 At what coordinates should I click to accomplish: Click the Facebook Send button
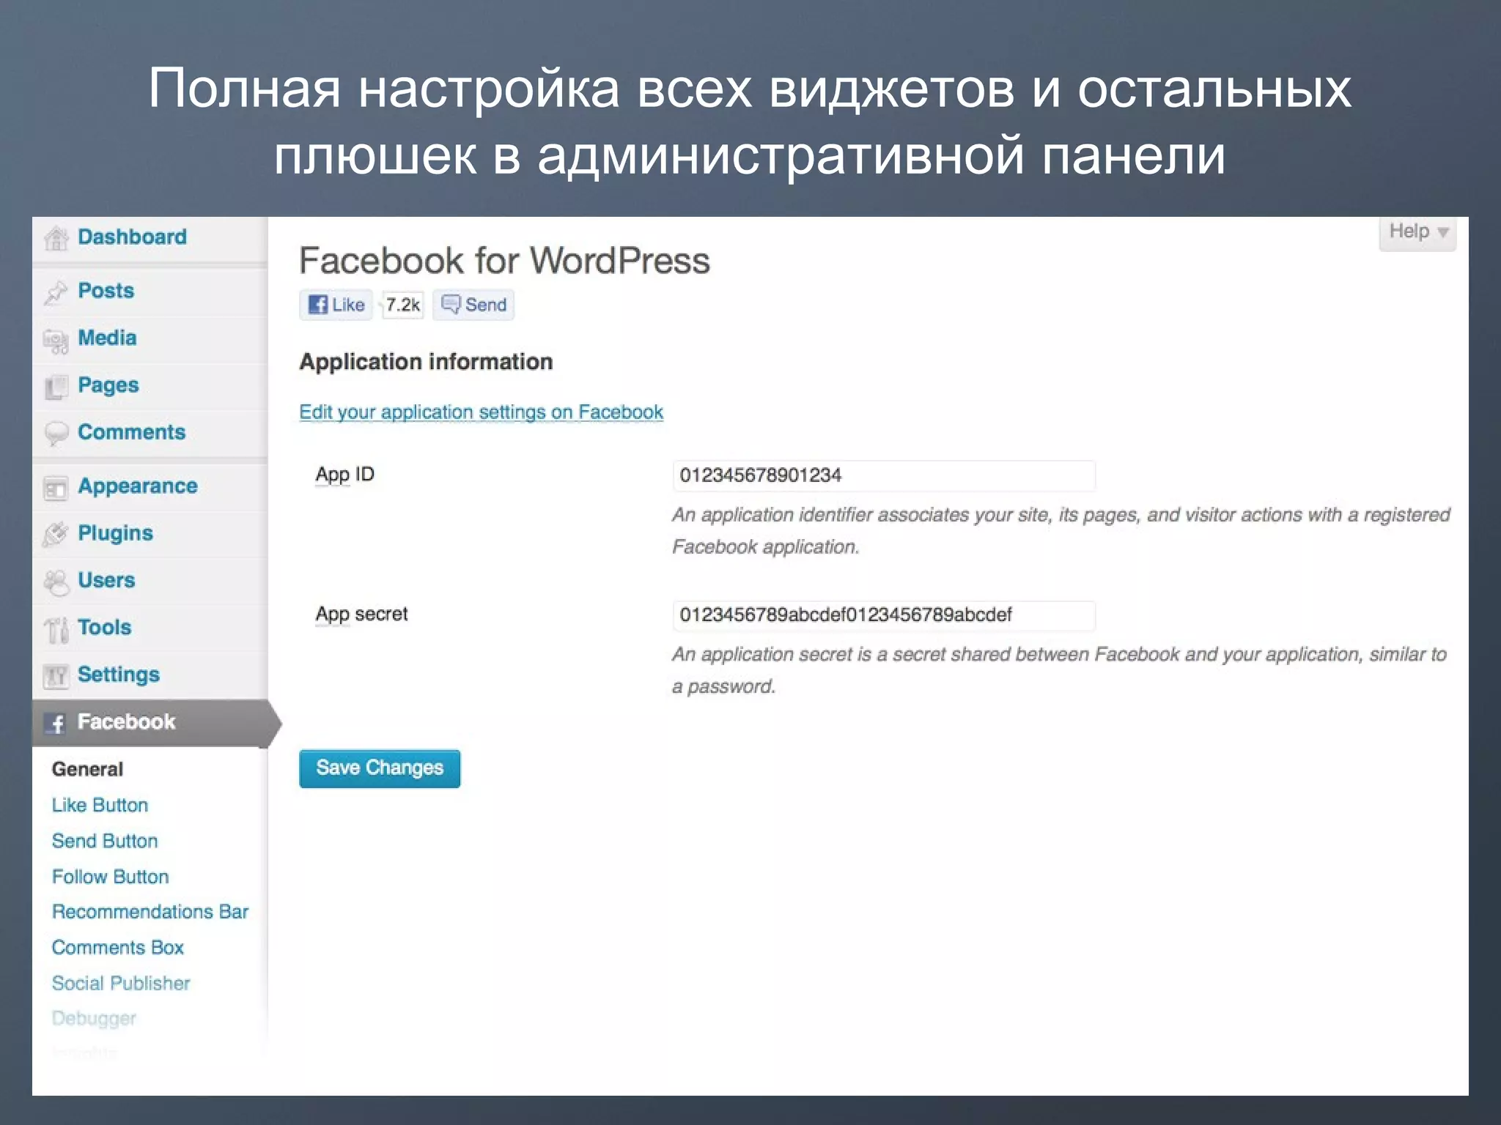(x=473, y=305)
